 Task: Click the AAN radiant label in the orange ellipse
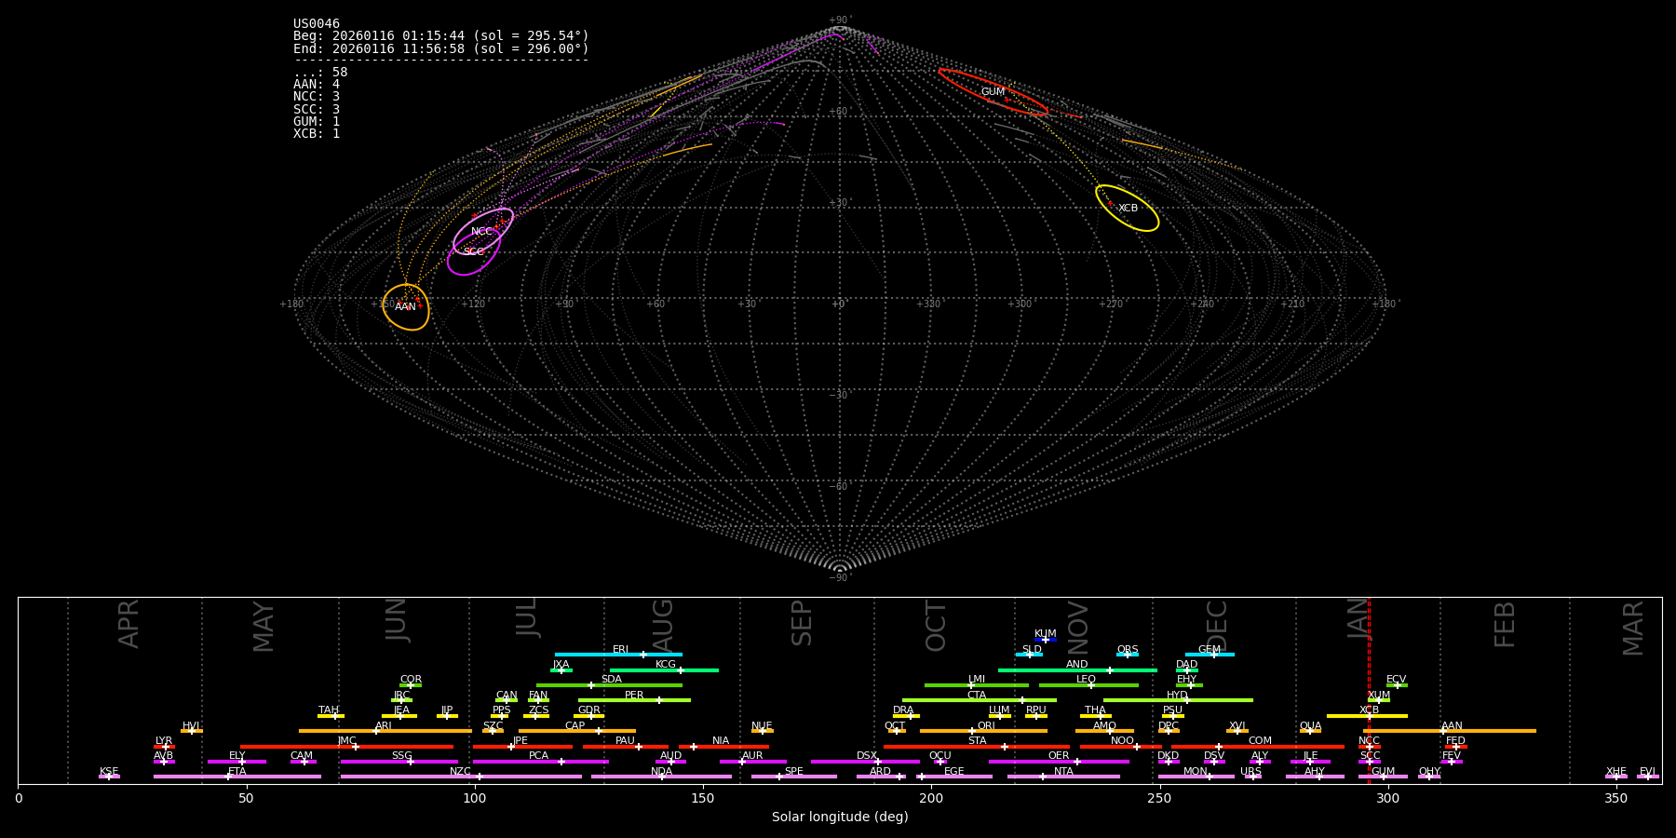[x=405, y=307]
